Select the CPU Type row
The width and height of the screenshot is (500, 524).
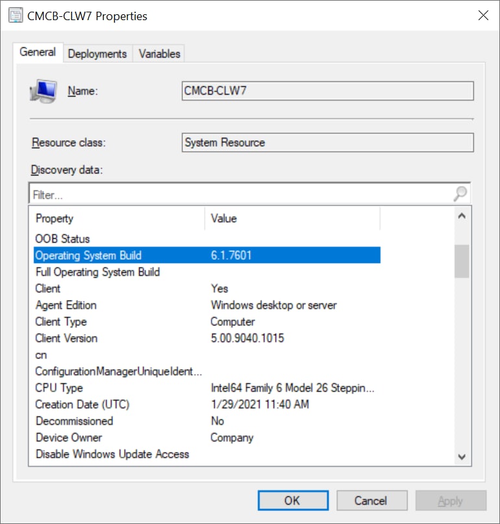207,388
